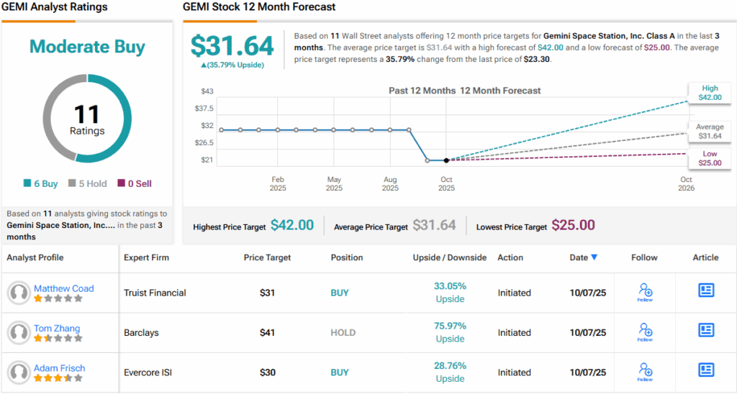Click the Position column header
The image size is (737, 394).
click(347, 257)
